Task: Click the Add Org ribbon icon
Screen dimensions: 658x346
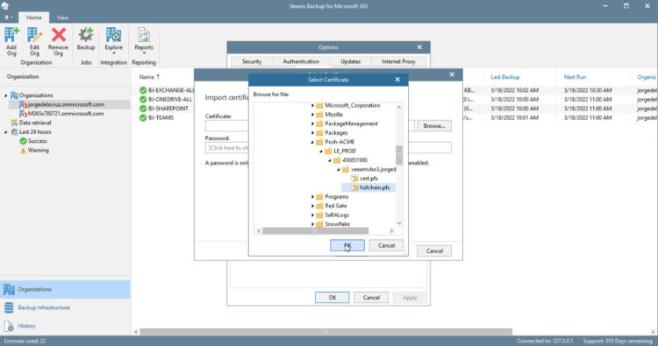Action: pos(11,35)
